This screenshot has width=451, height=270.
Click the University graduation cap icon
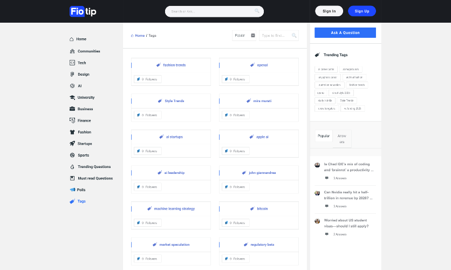coord(72,98)
